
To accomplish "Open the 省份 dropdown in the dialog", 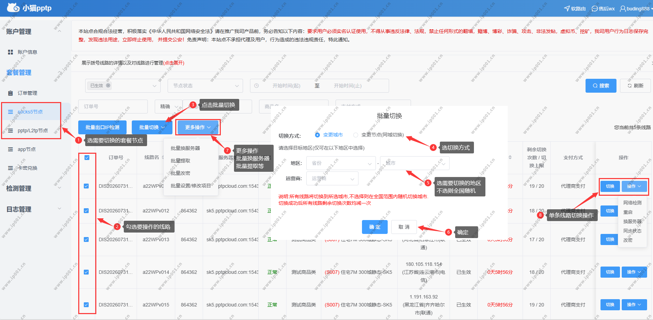I will [x=341, y=163].
